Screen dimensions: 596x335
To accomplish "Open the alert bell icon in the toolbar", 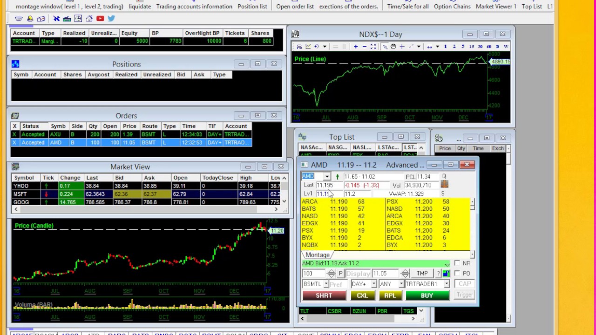I will point(30,19).
